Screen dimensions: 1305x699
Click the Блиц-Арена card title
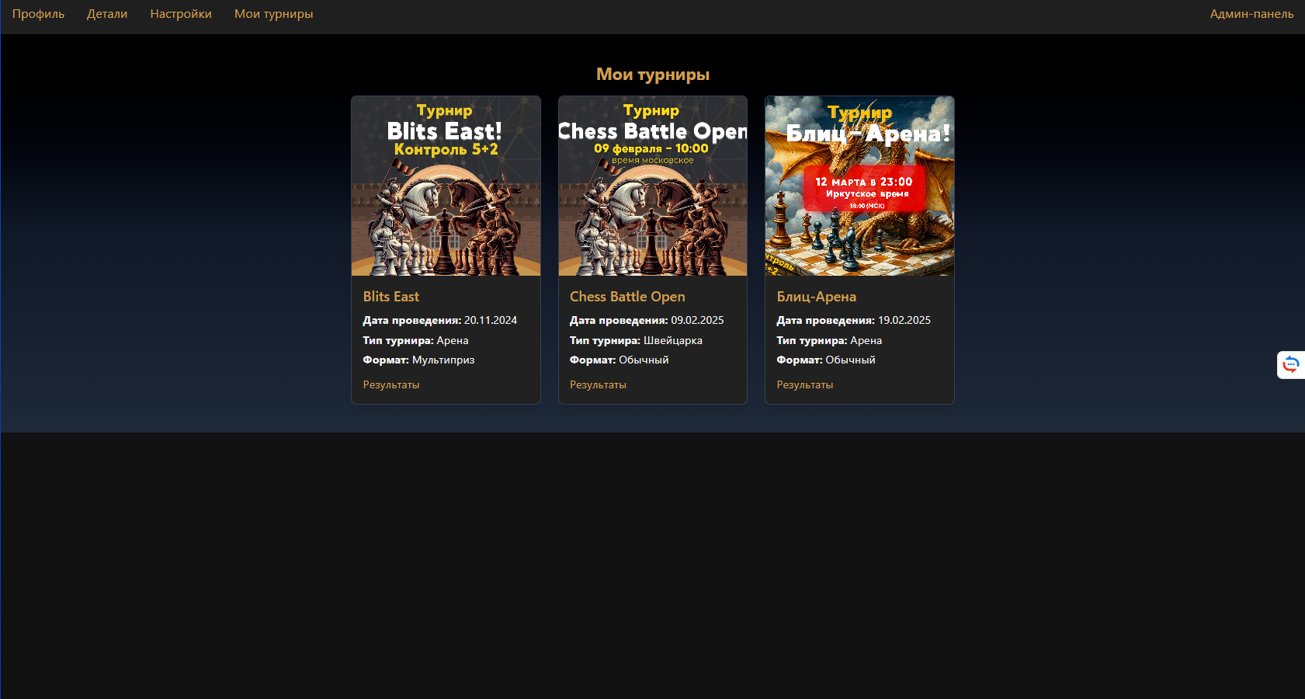tap(817, 297)
